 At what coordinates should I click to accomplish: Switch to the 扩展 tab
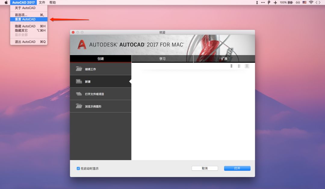tap(224, 59)
